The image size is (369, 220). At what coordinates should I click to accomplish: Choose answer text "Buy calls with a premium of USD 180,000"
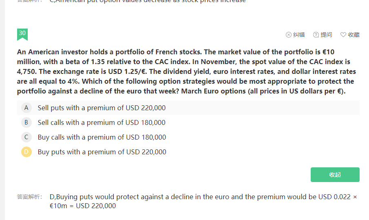pyautogui.click(x=102, y=137)
